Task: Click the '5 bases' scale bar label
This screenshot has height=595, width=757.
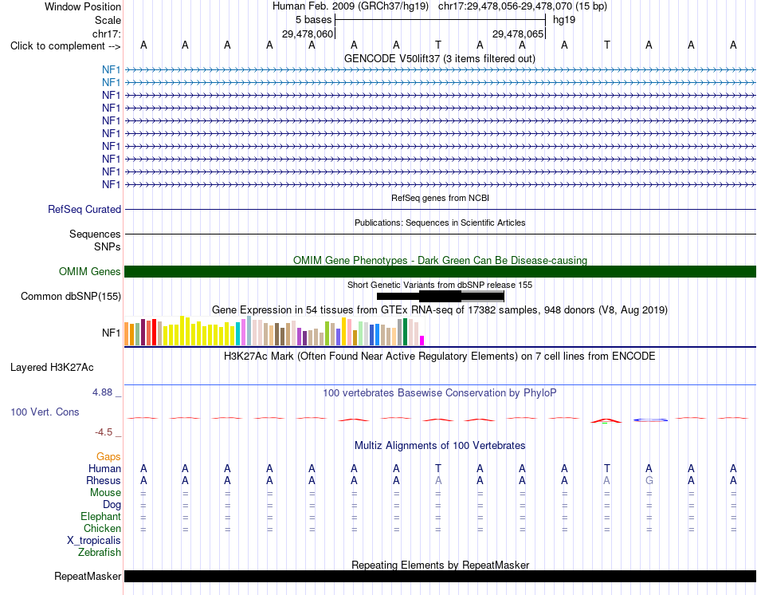Action: [314, 20]
